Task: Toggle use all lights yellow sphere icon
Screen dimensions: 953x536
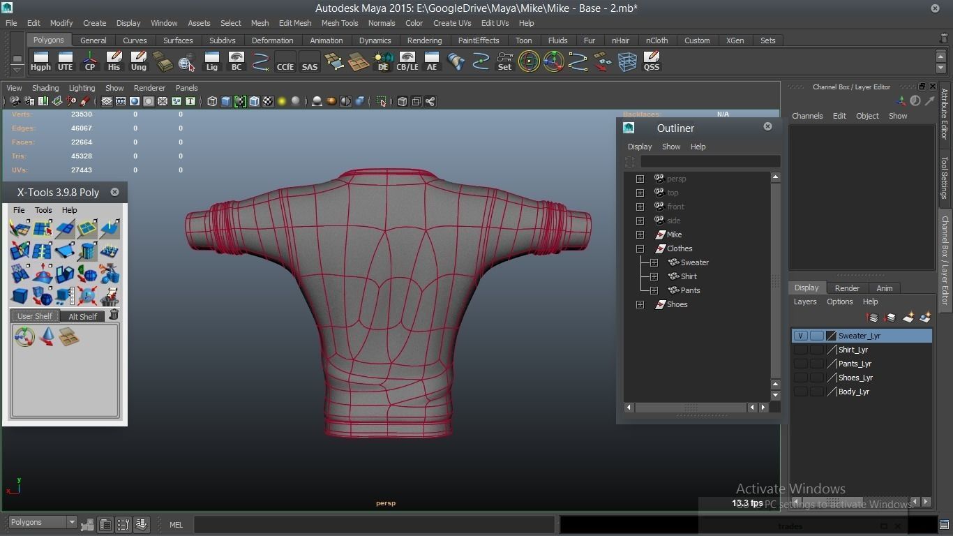Action: pyautogui.click(x=282, y=102)
